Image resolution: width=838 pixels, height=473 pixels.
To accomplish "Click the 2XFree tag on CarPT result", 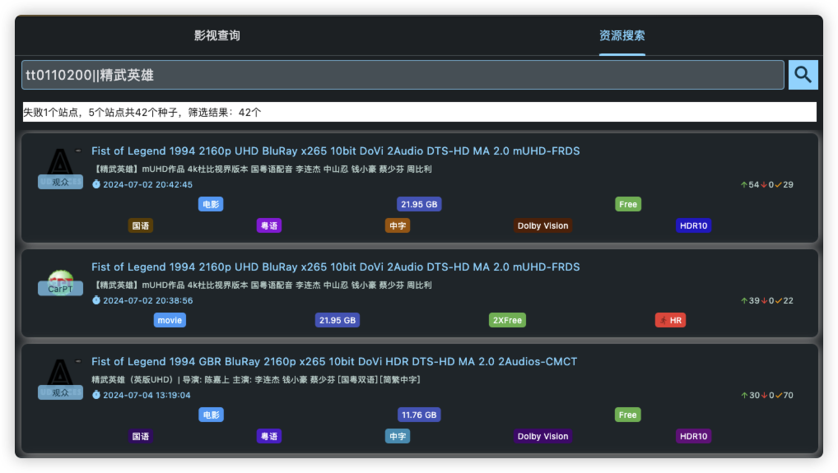I will point(507,320).
